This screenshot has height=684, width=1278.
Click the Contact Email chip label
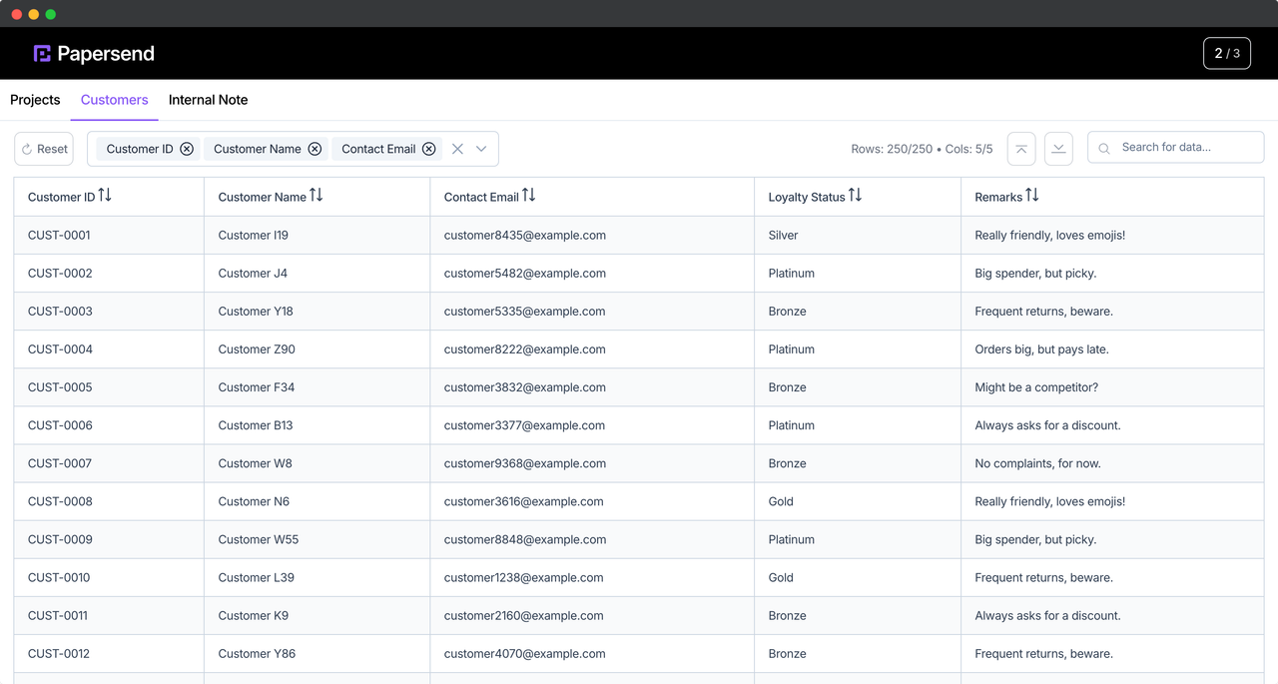378,149
